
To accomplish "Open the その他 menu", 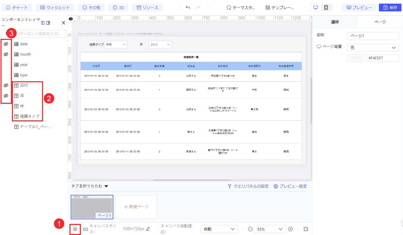I will tap(91, 8).
